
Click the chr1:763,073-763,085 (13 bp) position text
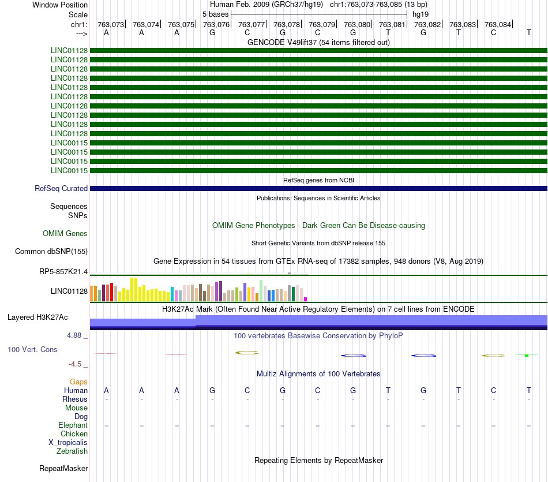click(x=378, y=5)
